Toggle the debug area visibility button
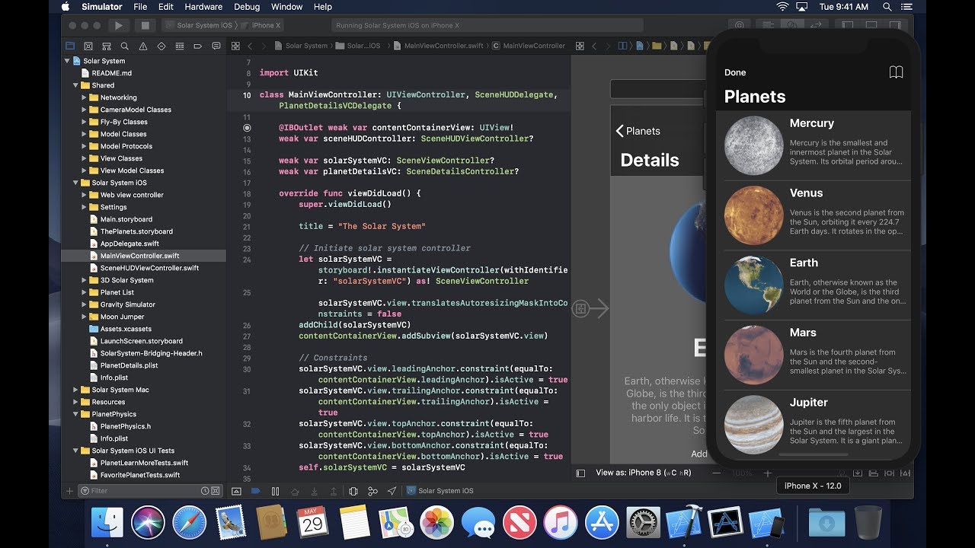This screenshot has width=975, height=548. coord(236,491)
